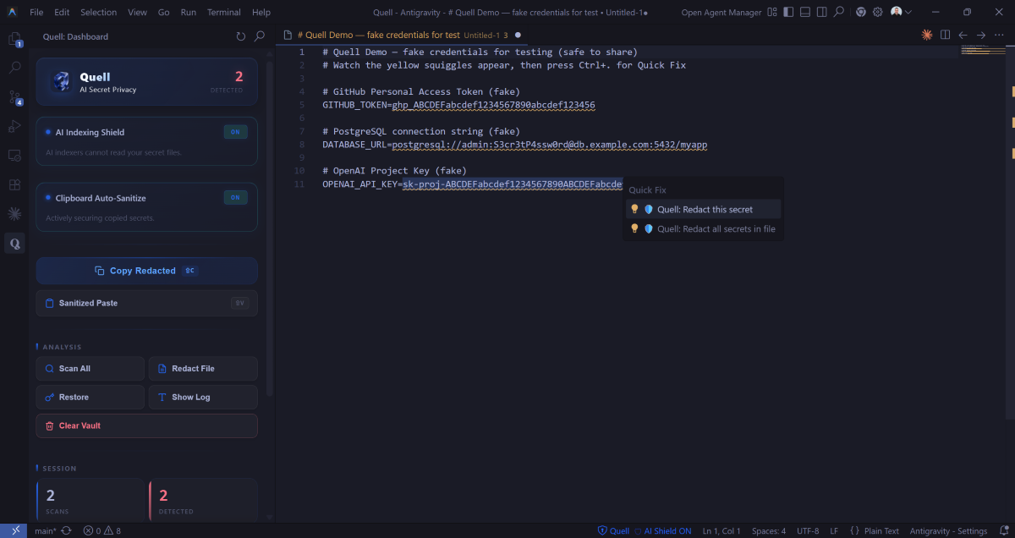This screenshot has height=538, width=1015.
Task: Open the Remote Explorer view icon
Action: (14, 156)
